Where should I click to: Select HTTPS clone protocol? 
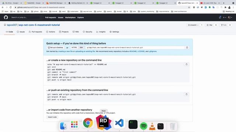tap(74, 48)
